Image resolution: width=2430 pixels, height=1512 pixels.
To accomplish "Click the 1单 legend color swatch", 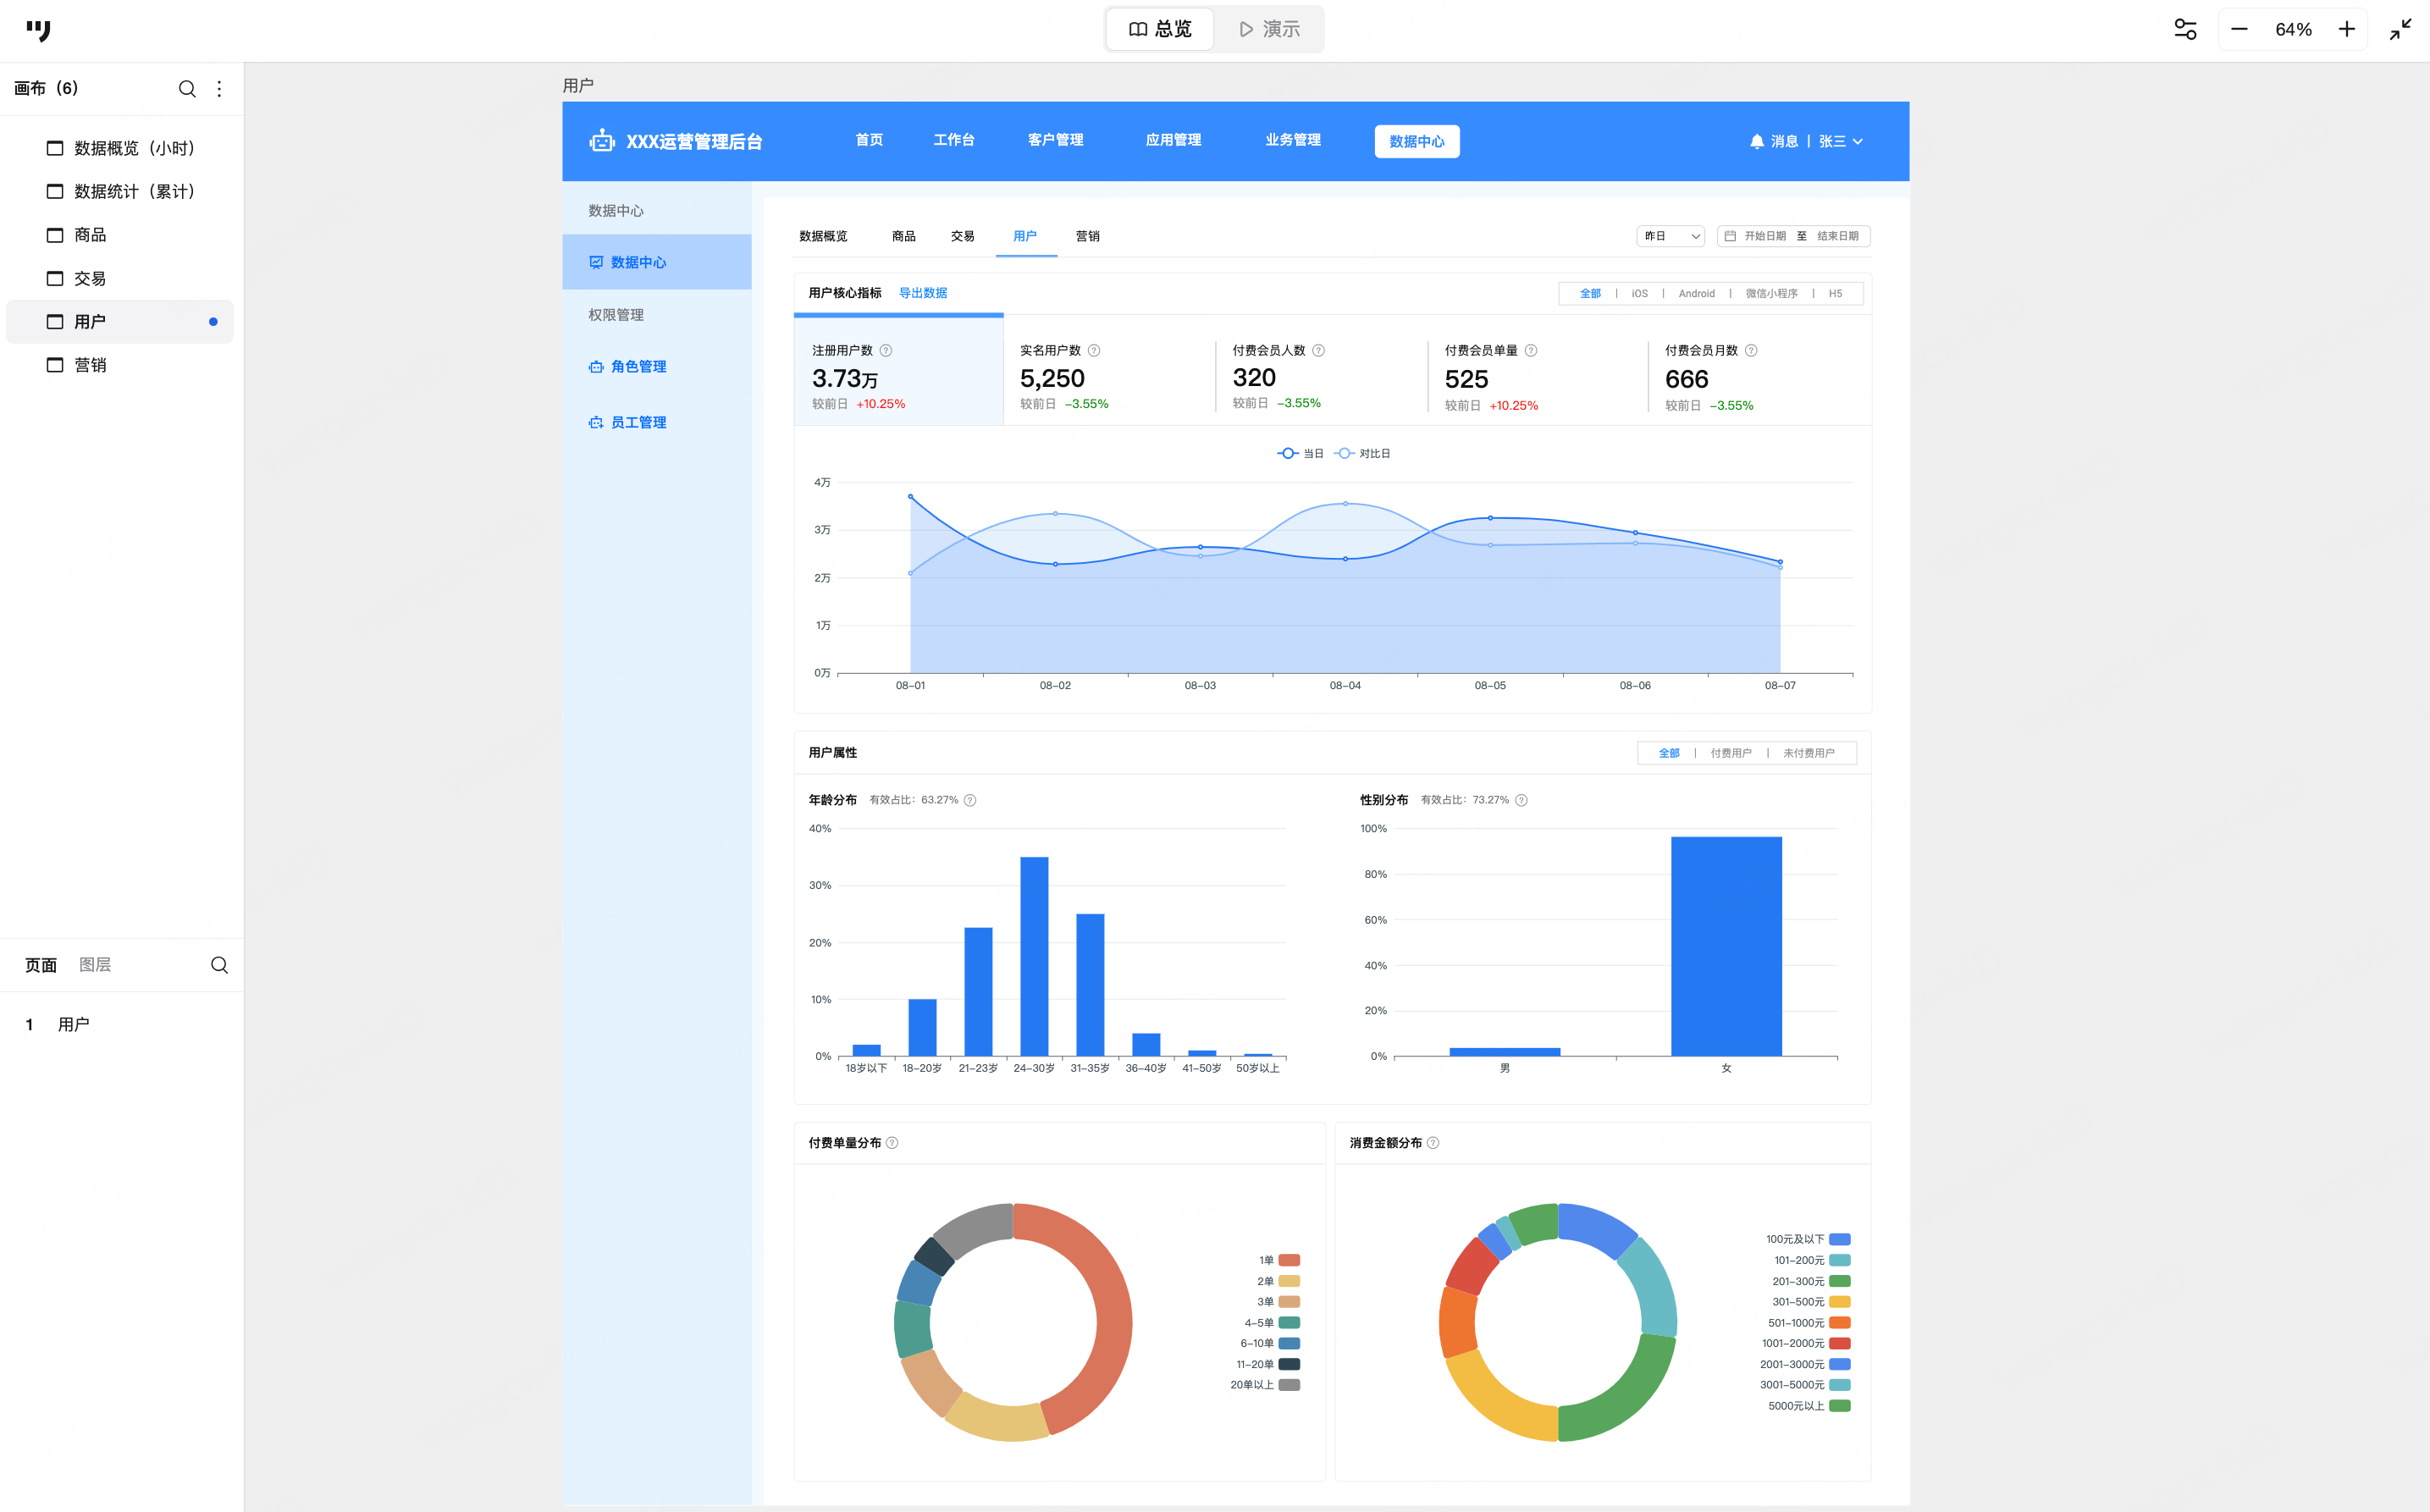I will point(1289,1260).
